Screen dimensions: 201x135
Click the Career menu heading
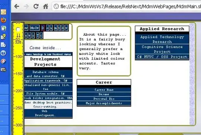point(104,82)
